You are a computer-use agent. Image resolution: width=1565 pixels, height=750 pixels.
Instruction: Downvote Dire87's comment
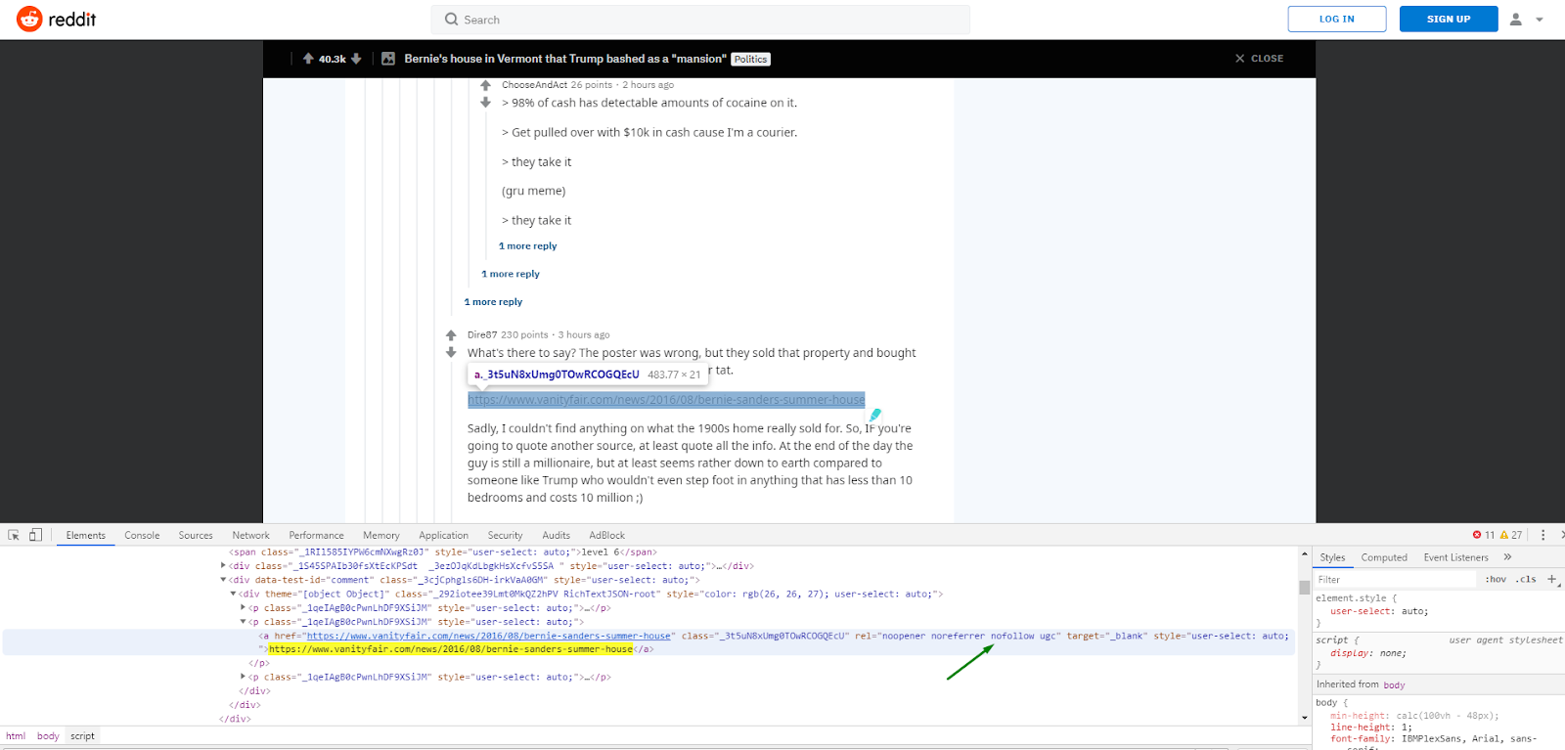[451, 352]
